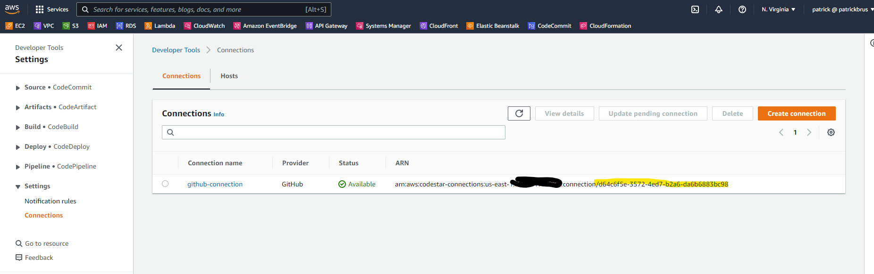Open the patrick account menu
The width and height of the screenshot is (874, 274).
tap(842, 9)
